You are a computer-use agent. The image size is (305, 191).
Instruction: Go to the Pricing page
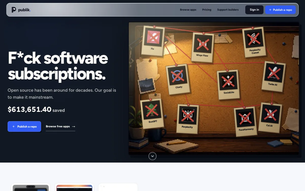(x=207, y=10)
